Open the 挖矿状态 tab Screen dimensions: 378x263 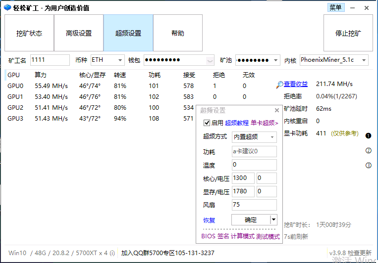[x=29, y=33]
